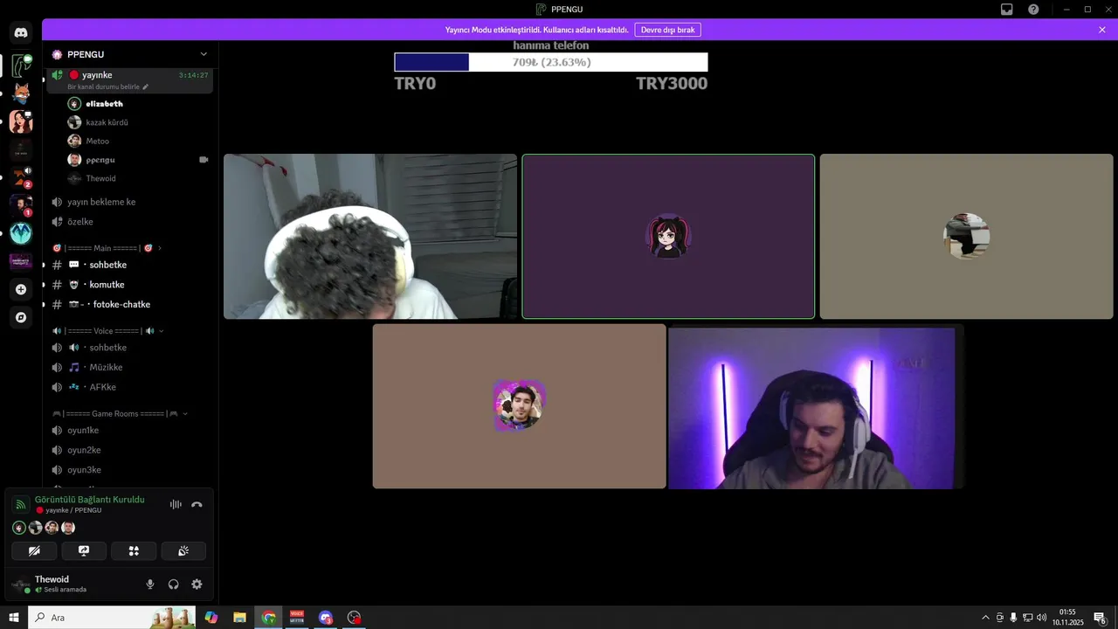Screen dimensions: 1118x629
Task: Focus the purple-lit webcam tile
Action: point(817,406)
